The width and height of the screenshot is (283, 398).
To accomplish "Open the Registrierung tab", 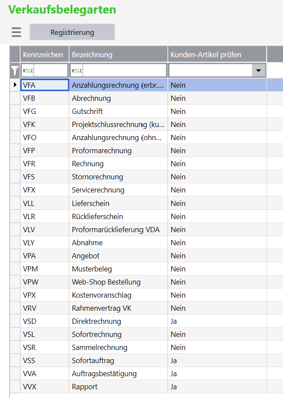I will (x=72, y=32).
